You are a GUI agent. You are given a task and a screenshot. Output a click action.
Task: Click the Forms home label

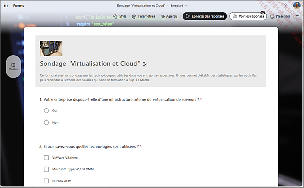[x=19, y=6]
